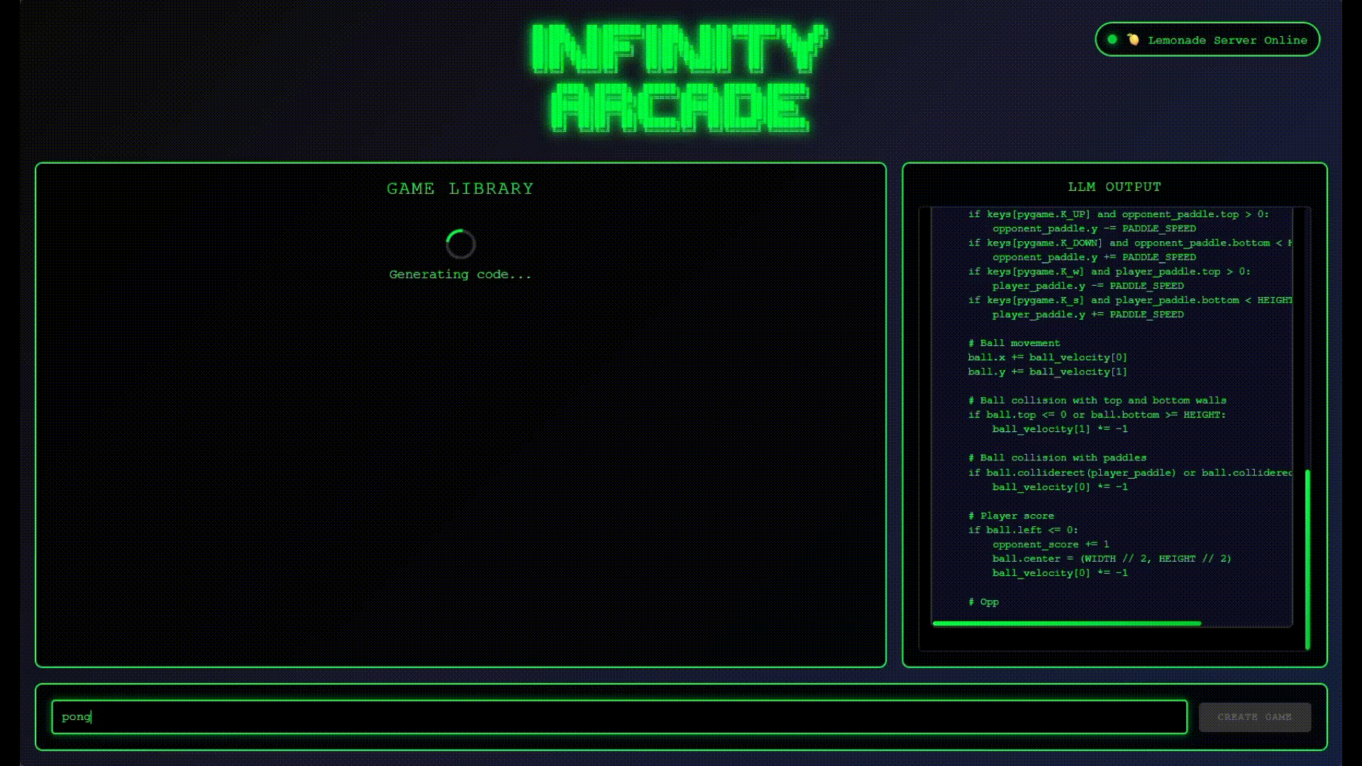
Task: Click the Lemonade Server Online status badge
Action: (x=1206, y=40)
